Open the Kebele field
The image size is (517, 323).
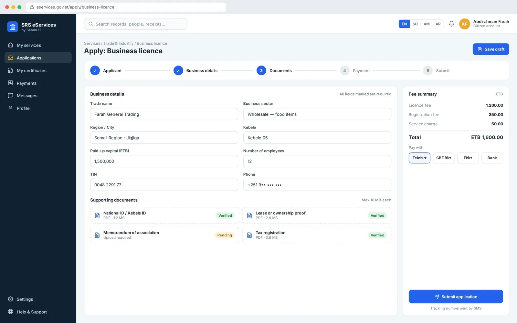[317, 138]
